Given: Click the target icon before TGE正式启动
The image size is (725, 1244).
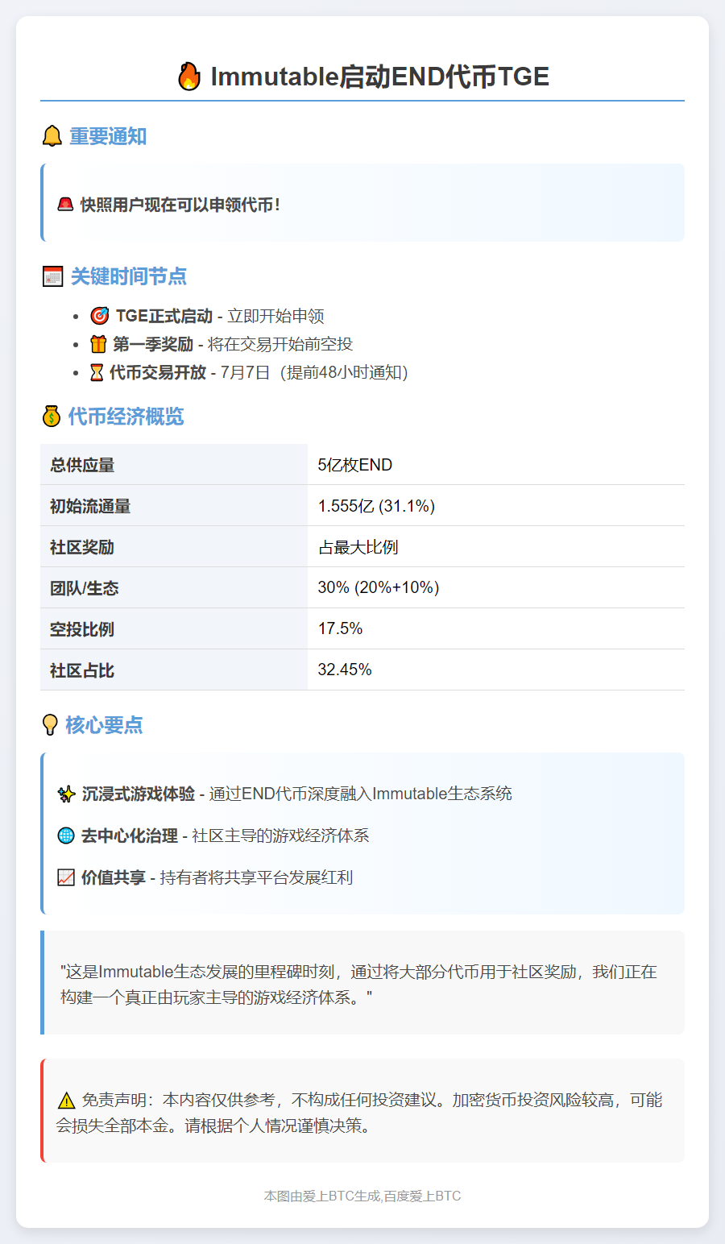Looking at the screenshot, I should tap(99, 316).
